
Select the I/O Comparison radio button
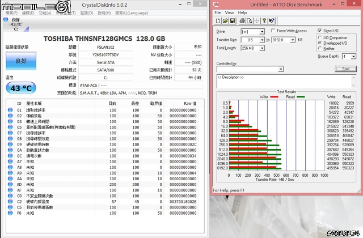click(x=320, y=37)
